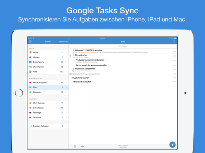Tap the share icon in the Büro header
Screen dimensions: 205x153
(x=174, y=41)
